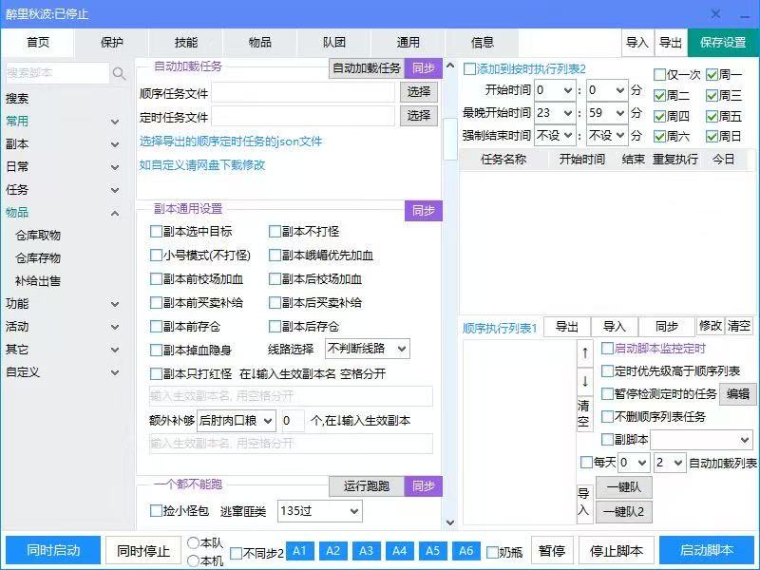Click 一键队2 button
The height and width of the screenshot is (570, 760).
pyautogui.click(x=624, y=512)
